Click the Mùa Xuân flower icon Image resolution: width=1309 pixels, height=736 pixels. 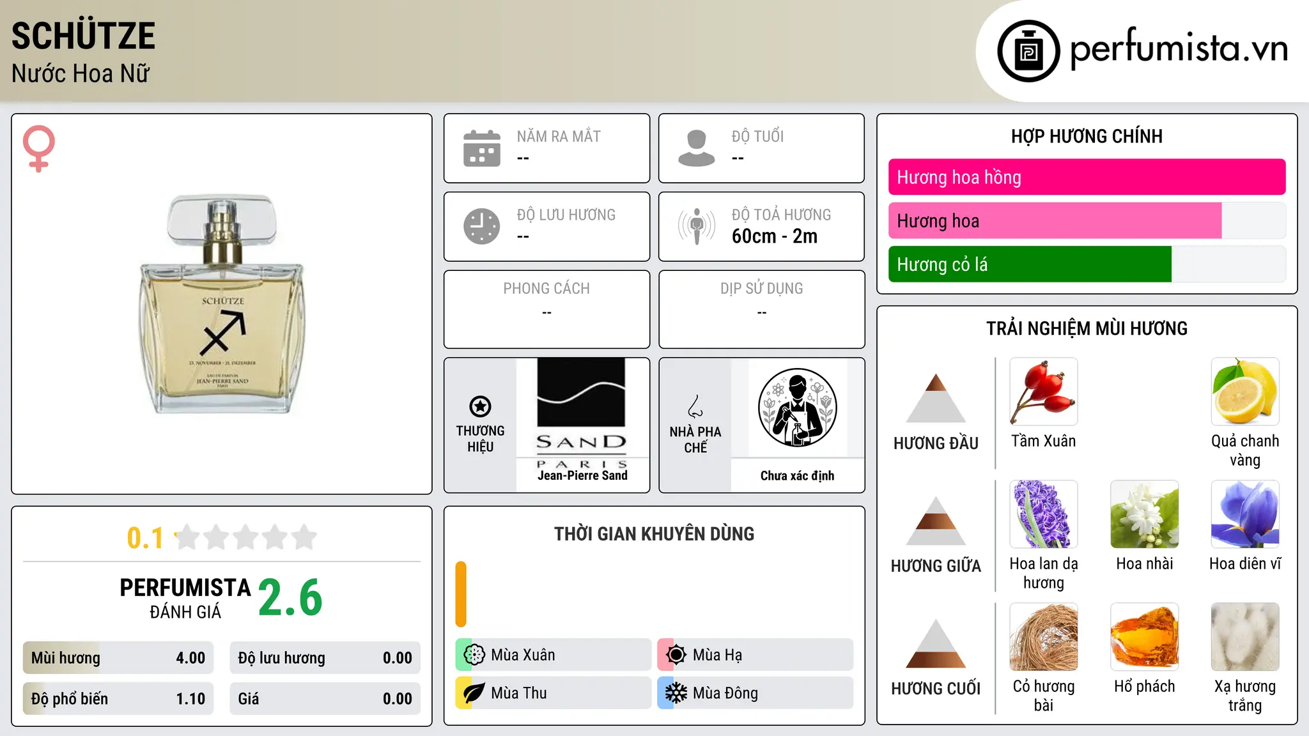click(474, 655)
